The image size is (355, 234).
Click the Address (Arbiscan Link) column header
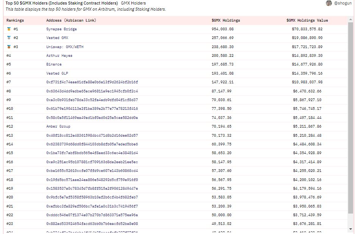tap(71, 20)
